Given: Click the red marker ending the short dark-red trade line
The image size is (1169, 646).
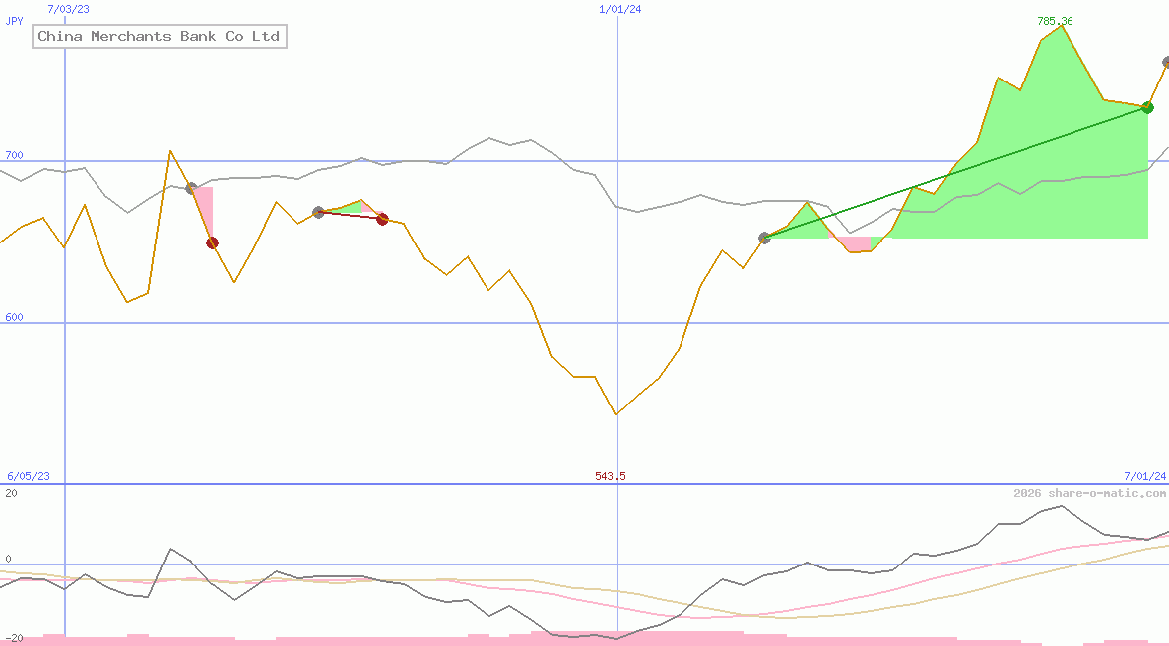Looking at the screenshot, I should (382, 219).
